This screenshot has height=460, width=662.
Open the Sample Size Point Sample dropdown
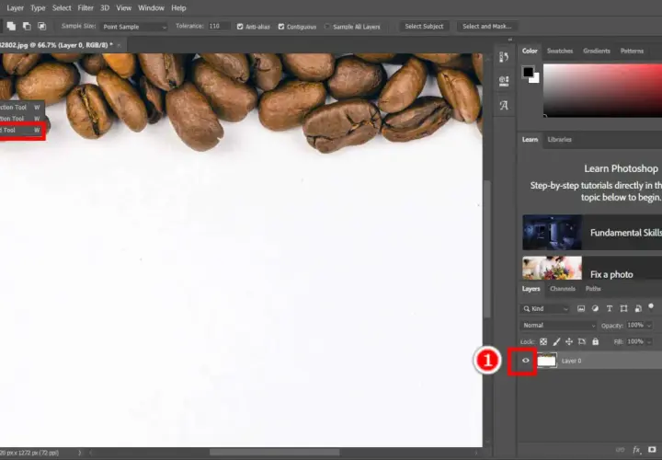[134, 27]
